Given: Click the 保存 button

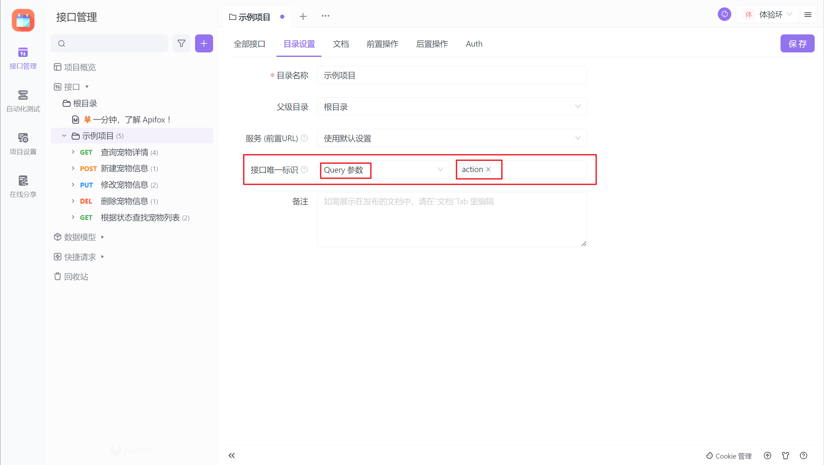Looking at the screenshot, I should click(x=798, y=43).
